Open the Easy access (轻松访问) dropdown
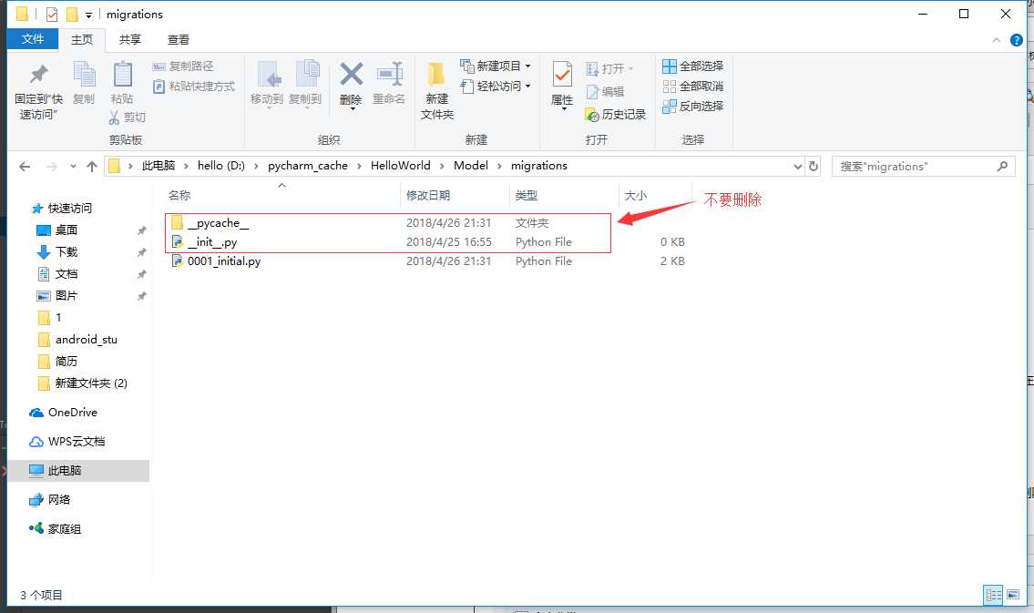 pyautogui.click(x=496, y=87)
